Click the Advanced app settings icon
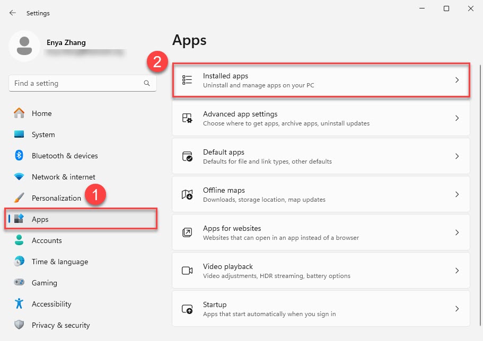The image size is (483, 341). [x=187, y=118]
